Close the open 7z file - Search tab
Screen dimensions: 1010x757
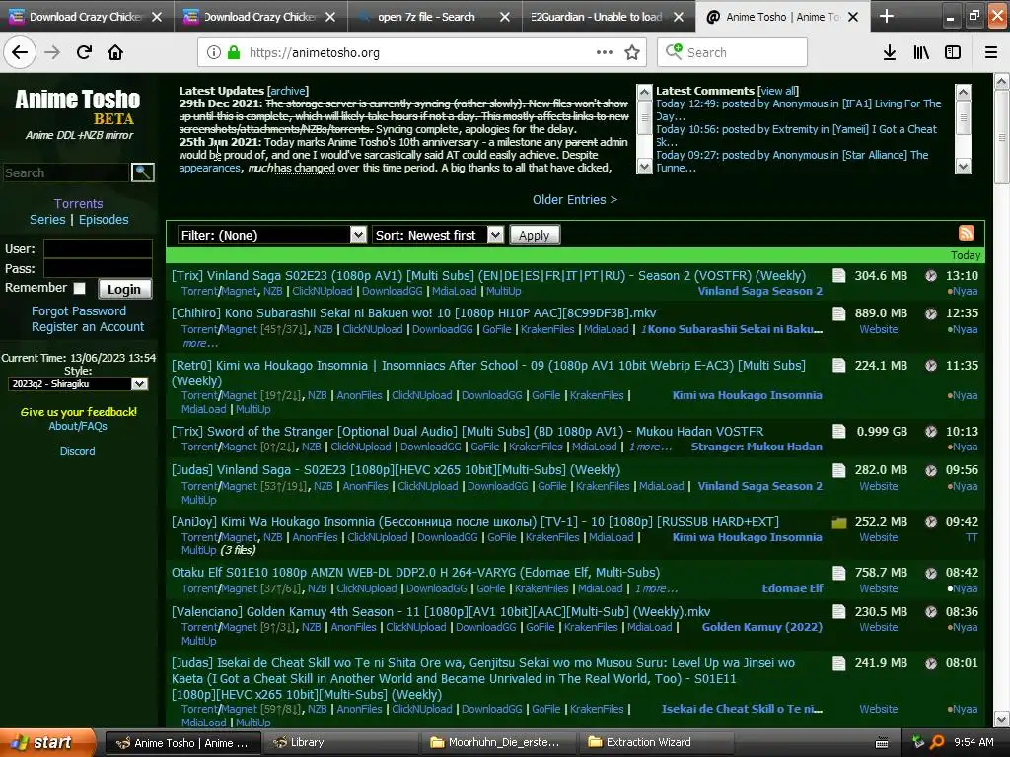pos(505,17)
